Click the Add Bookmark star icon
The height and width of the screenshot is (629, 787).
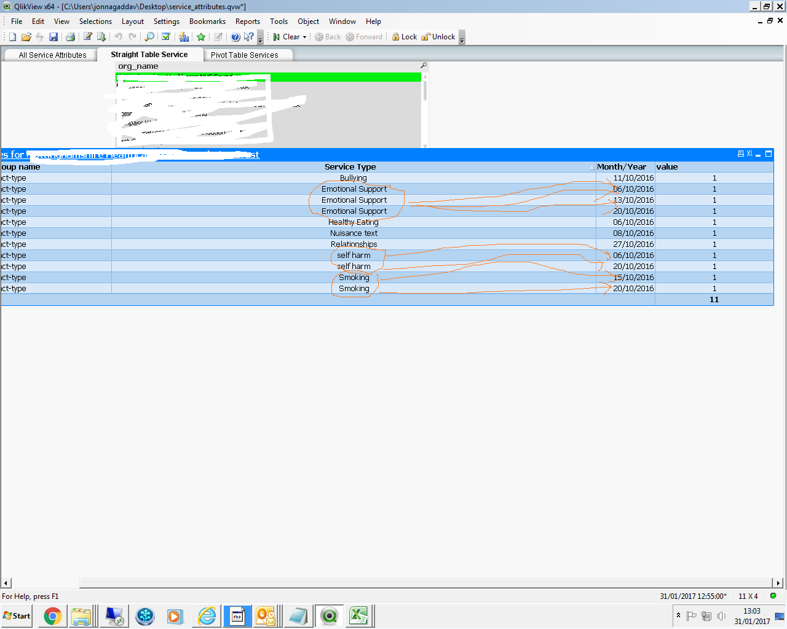[x=201, y=37]
